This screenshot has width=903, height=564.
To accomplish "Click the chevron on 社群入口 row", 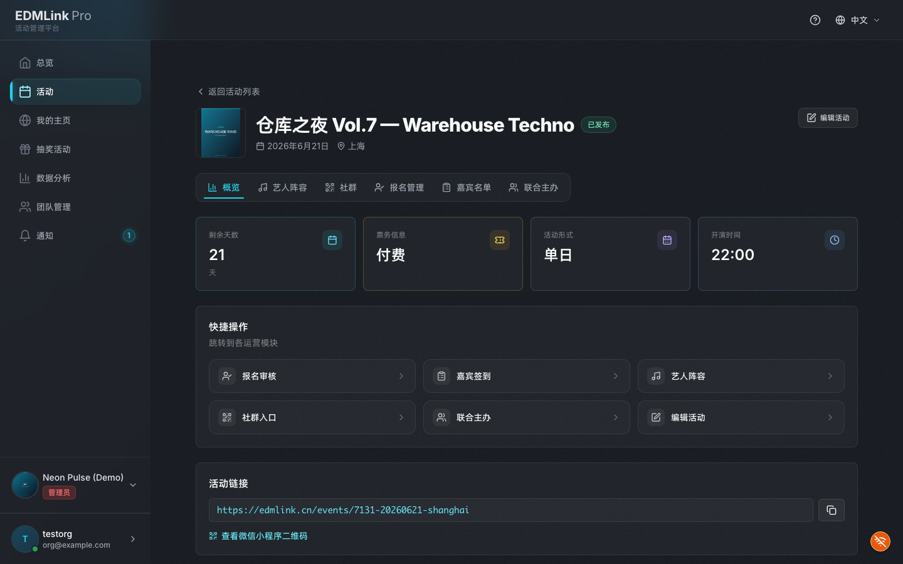I will click(x=401, y=417).
